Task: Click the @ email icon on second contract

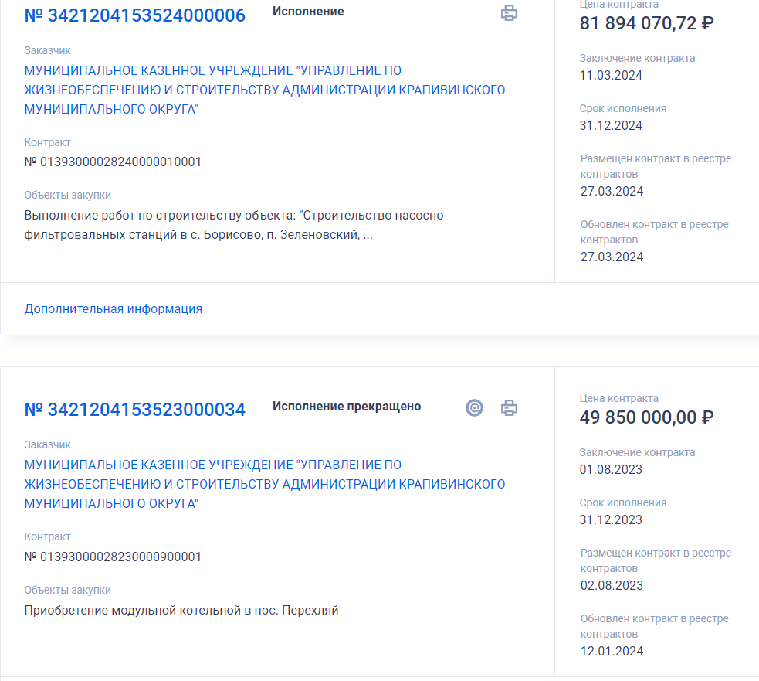Action: point(474,407)
